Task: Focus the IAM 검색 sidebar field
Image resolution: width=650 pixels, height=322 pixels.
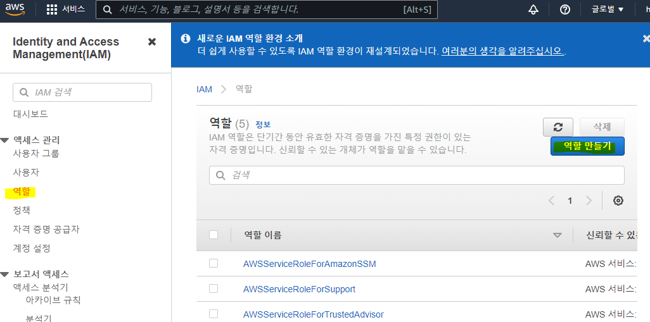Action: [x=82, y=92]
